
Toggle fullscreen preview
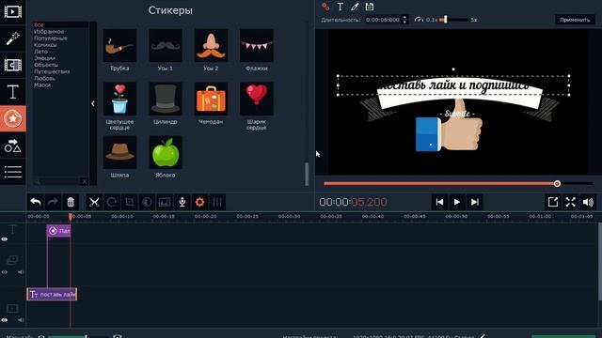click(x=571, y=202)
